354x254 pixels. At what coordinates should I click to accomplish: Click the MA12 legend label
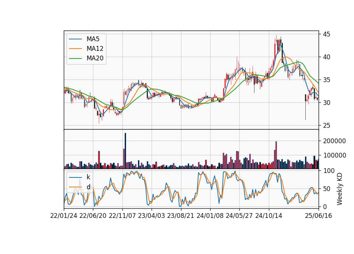95,49
